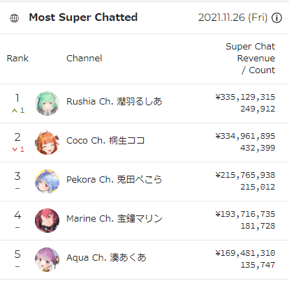Image resolution: width=289 pixels, height=283 pixels.
Task: Click Aqua's purple-haired avatar
Action: tap(47, 259)
